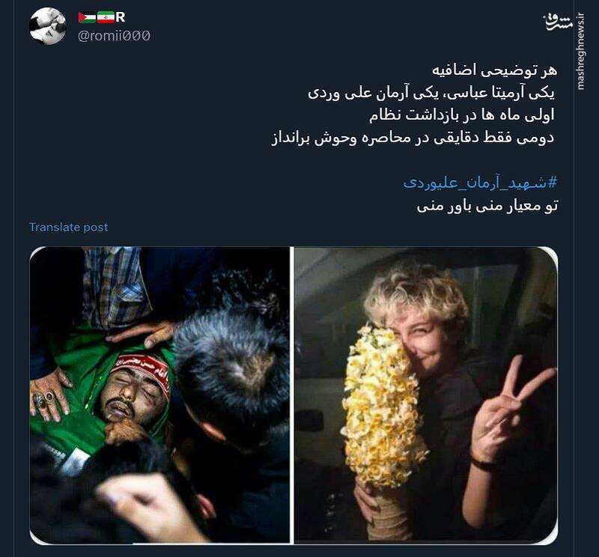Click the Iran flag emoji in display name
The width and height of the screenshot is (599, 557).
click(106, 17)
